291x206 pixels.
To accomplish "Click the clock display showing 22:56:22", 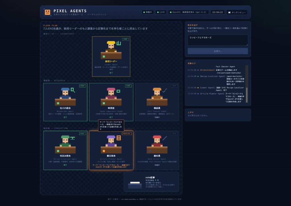I will [x=217, y=12].
